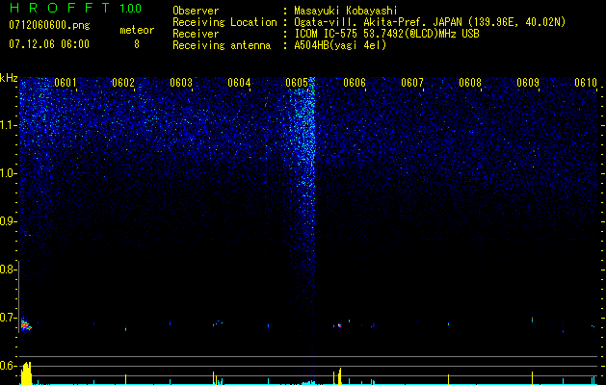Screen dimensions: 606x385
Task: Click the 0610 time marker
Action: (586, 83)
